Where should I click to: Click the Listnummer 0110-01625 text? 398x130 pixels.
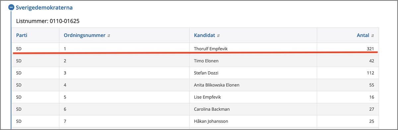click(x=48, y=21)
